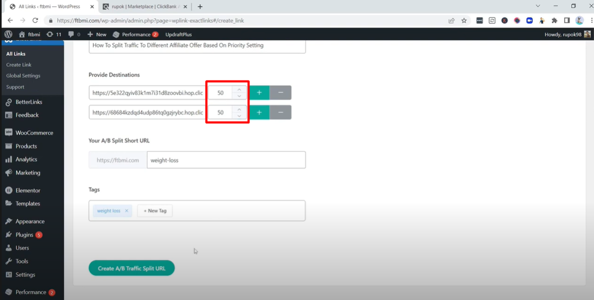
Task: Open the Create Link sidebar item
Action: 18,65
